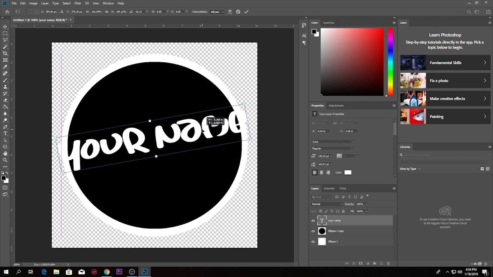
Task: Open the Interpolation Bilinear dropdown
Action: click(x=217, y=12)
